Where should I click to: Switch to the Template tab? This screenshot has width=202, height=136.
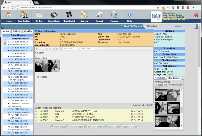click(x=160, y=78)
